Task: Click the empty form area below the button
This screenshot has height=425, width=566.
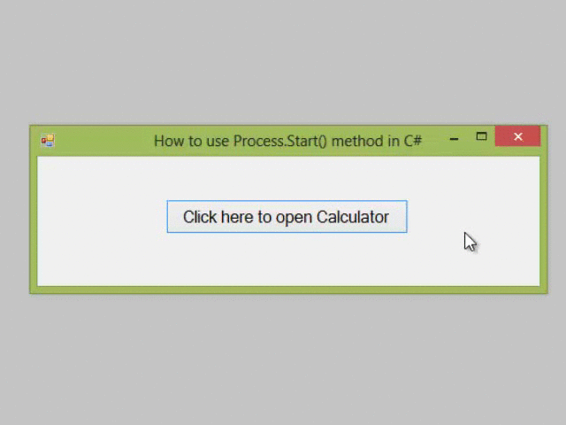Action: pos(287,261)
